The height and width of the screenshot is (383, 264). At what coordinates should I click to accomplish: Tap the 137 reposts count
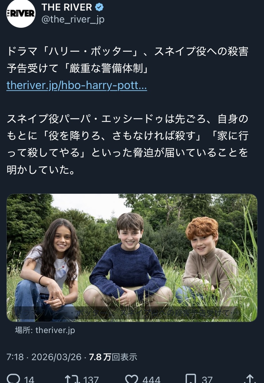[91, 379]
